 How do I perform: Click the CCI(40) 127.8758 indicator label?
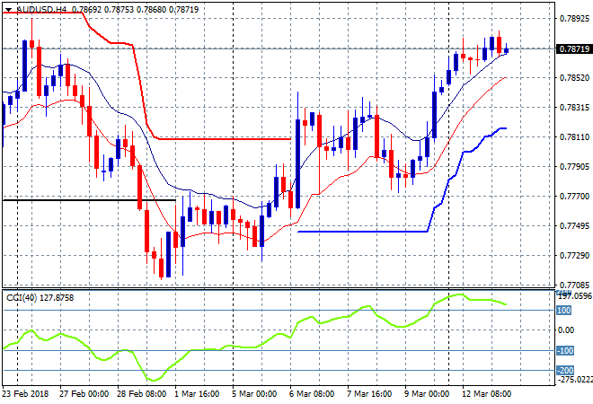coord(40,298)
